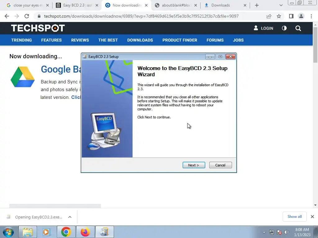
Task: Click Chrome taskbar icon
Action: [x=66, y=232]
